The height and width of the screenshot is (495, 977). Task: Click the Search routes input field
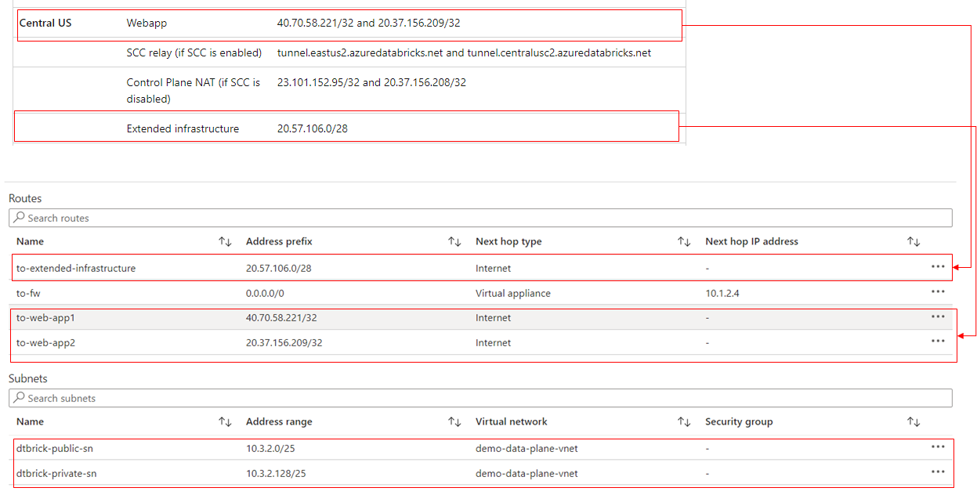coord(480,218)
